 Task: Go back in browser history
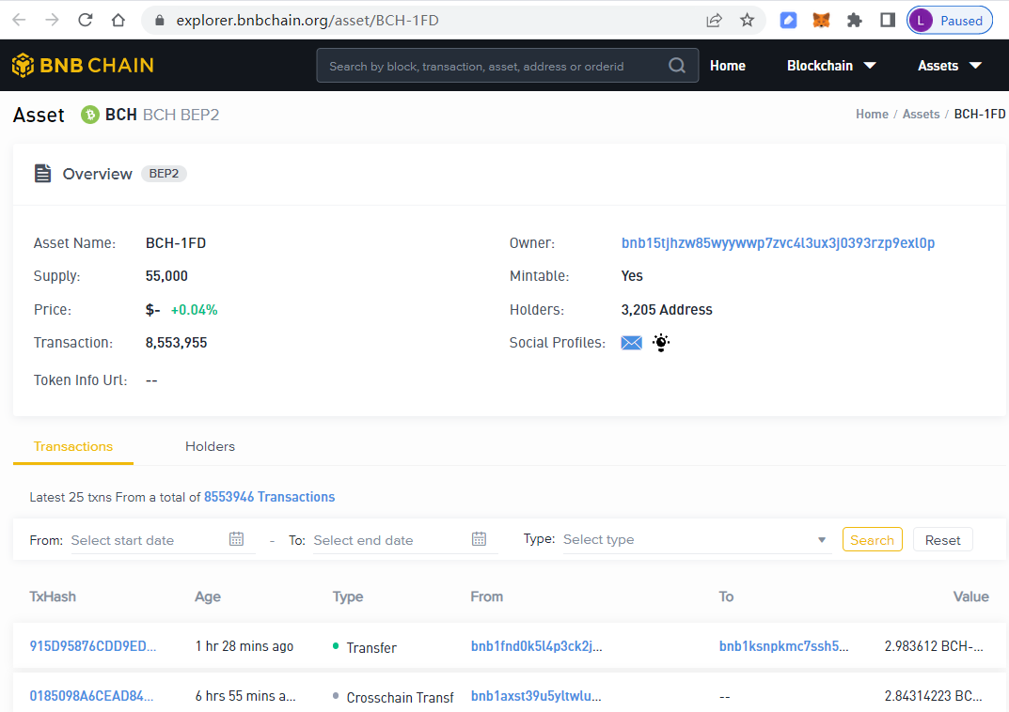pos(19,20)
